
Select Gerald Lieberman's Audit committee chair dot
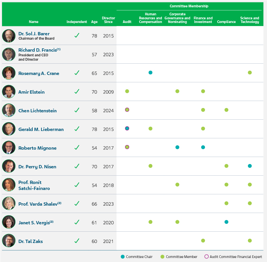coord(127,129)
